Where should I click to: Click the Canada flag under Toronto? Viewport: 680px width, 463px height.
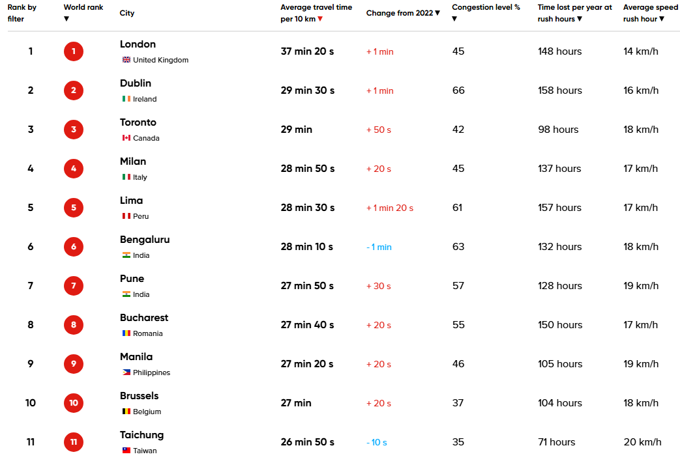pyautogui.click(x=126, y=138)
